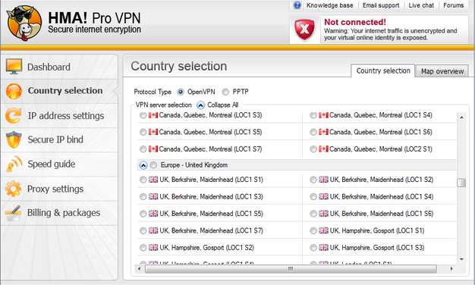Open the Email support link
The image size is (475, 285).
click(381, 5)
